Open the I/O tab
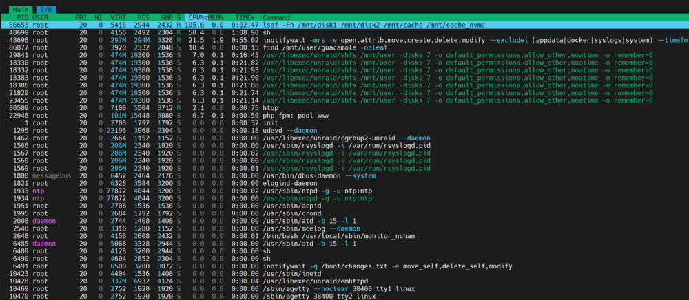The height and width of the screenshot is (300, 689). pyautogui.click(x=45, y=10)
